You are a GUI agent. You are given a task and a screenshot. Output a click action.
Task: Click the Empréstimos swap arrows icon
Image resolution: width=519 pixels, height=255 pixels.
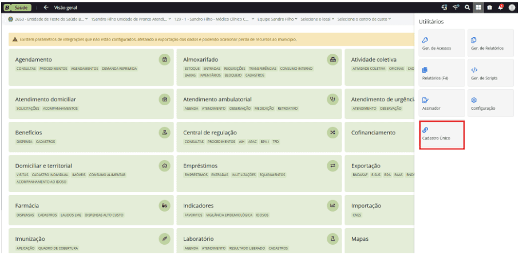tap(332, 166)
